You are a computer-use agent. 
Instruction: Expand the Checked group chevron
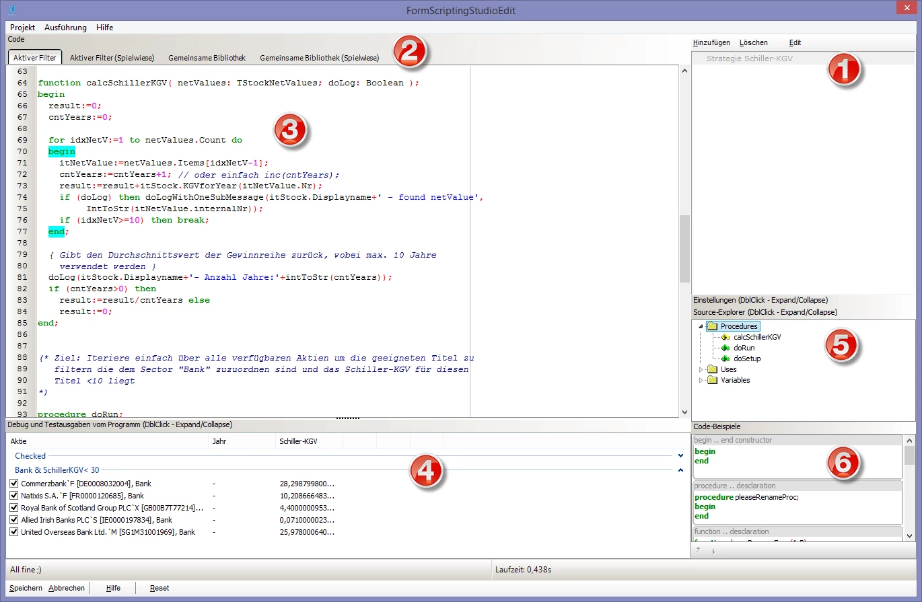click(x=680, y=456)
